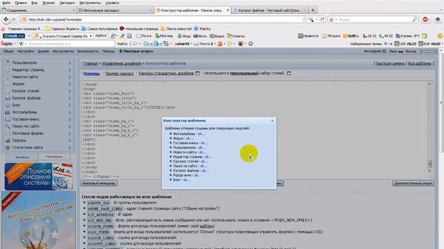Image resolution: width=444 pixels, height=249 pixels.
Task: Click the browser URL address field
Action: (x=164, y=19)
